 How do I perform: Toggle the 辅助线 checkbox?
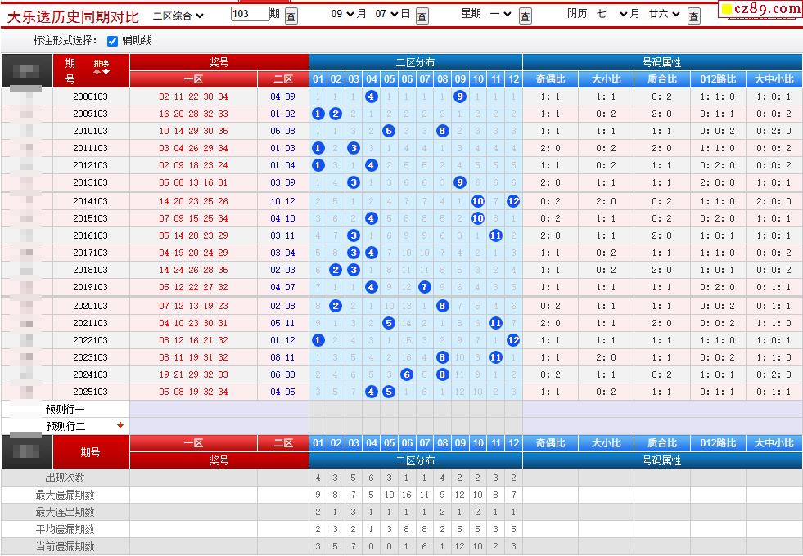[x=113, y=41]
